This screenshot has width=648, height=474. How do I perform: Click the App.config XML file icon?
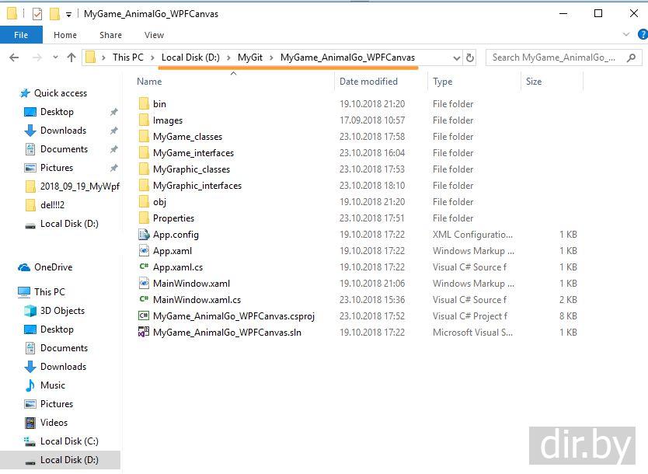[144, 235]
